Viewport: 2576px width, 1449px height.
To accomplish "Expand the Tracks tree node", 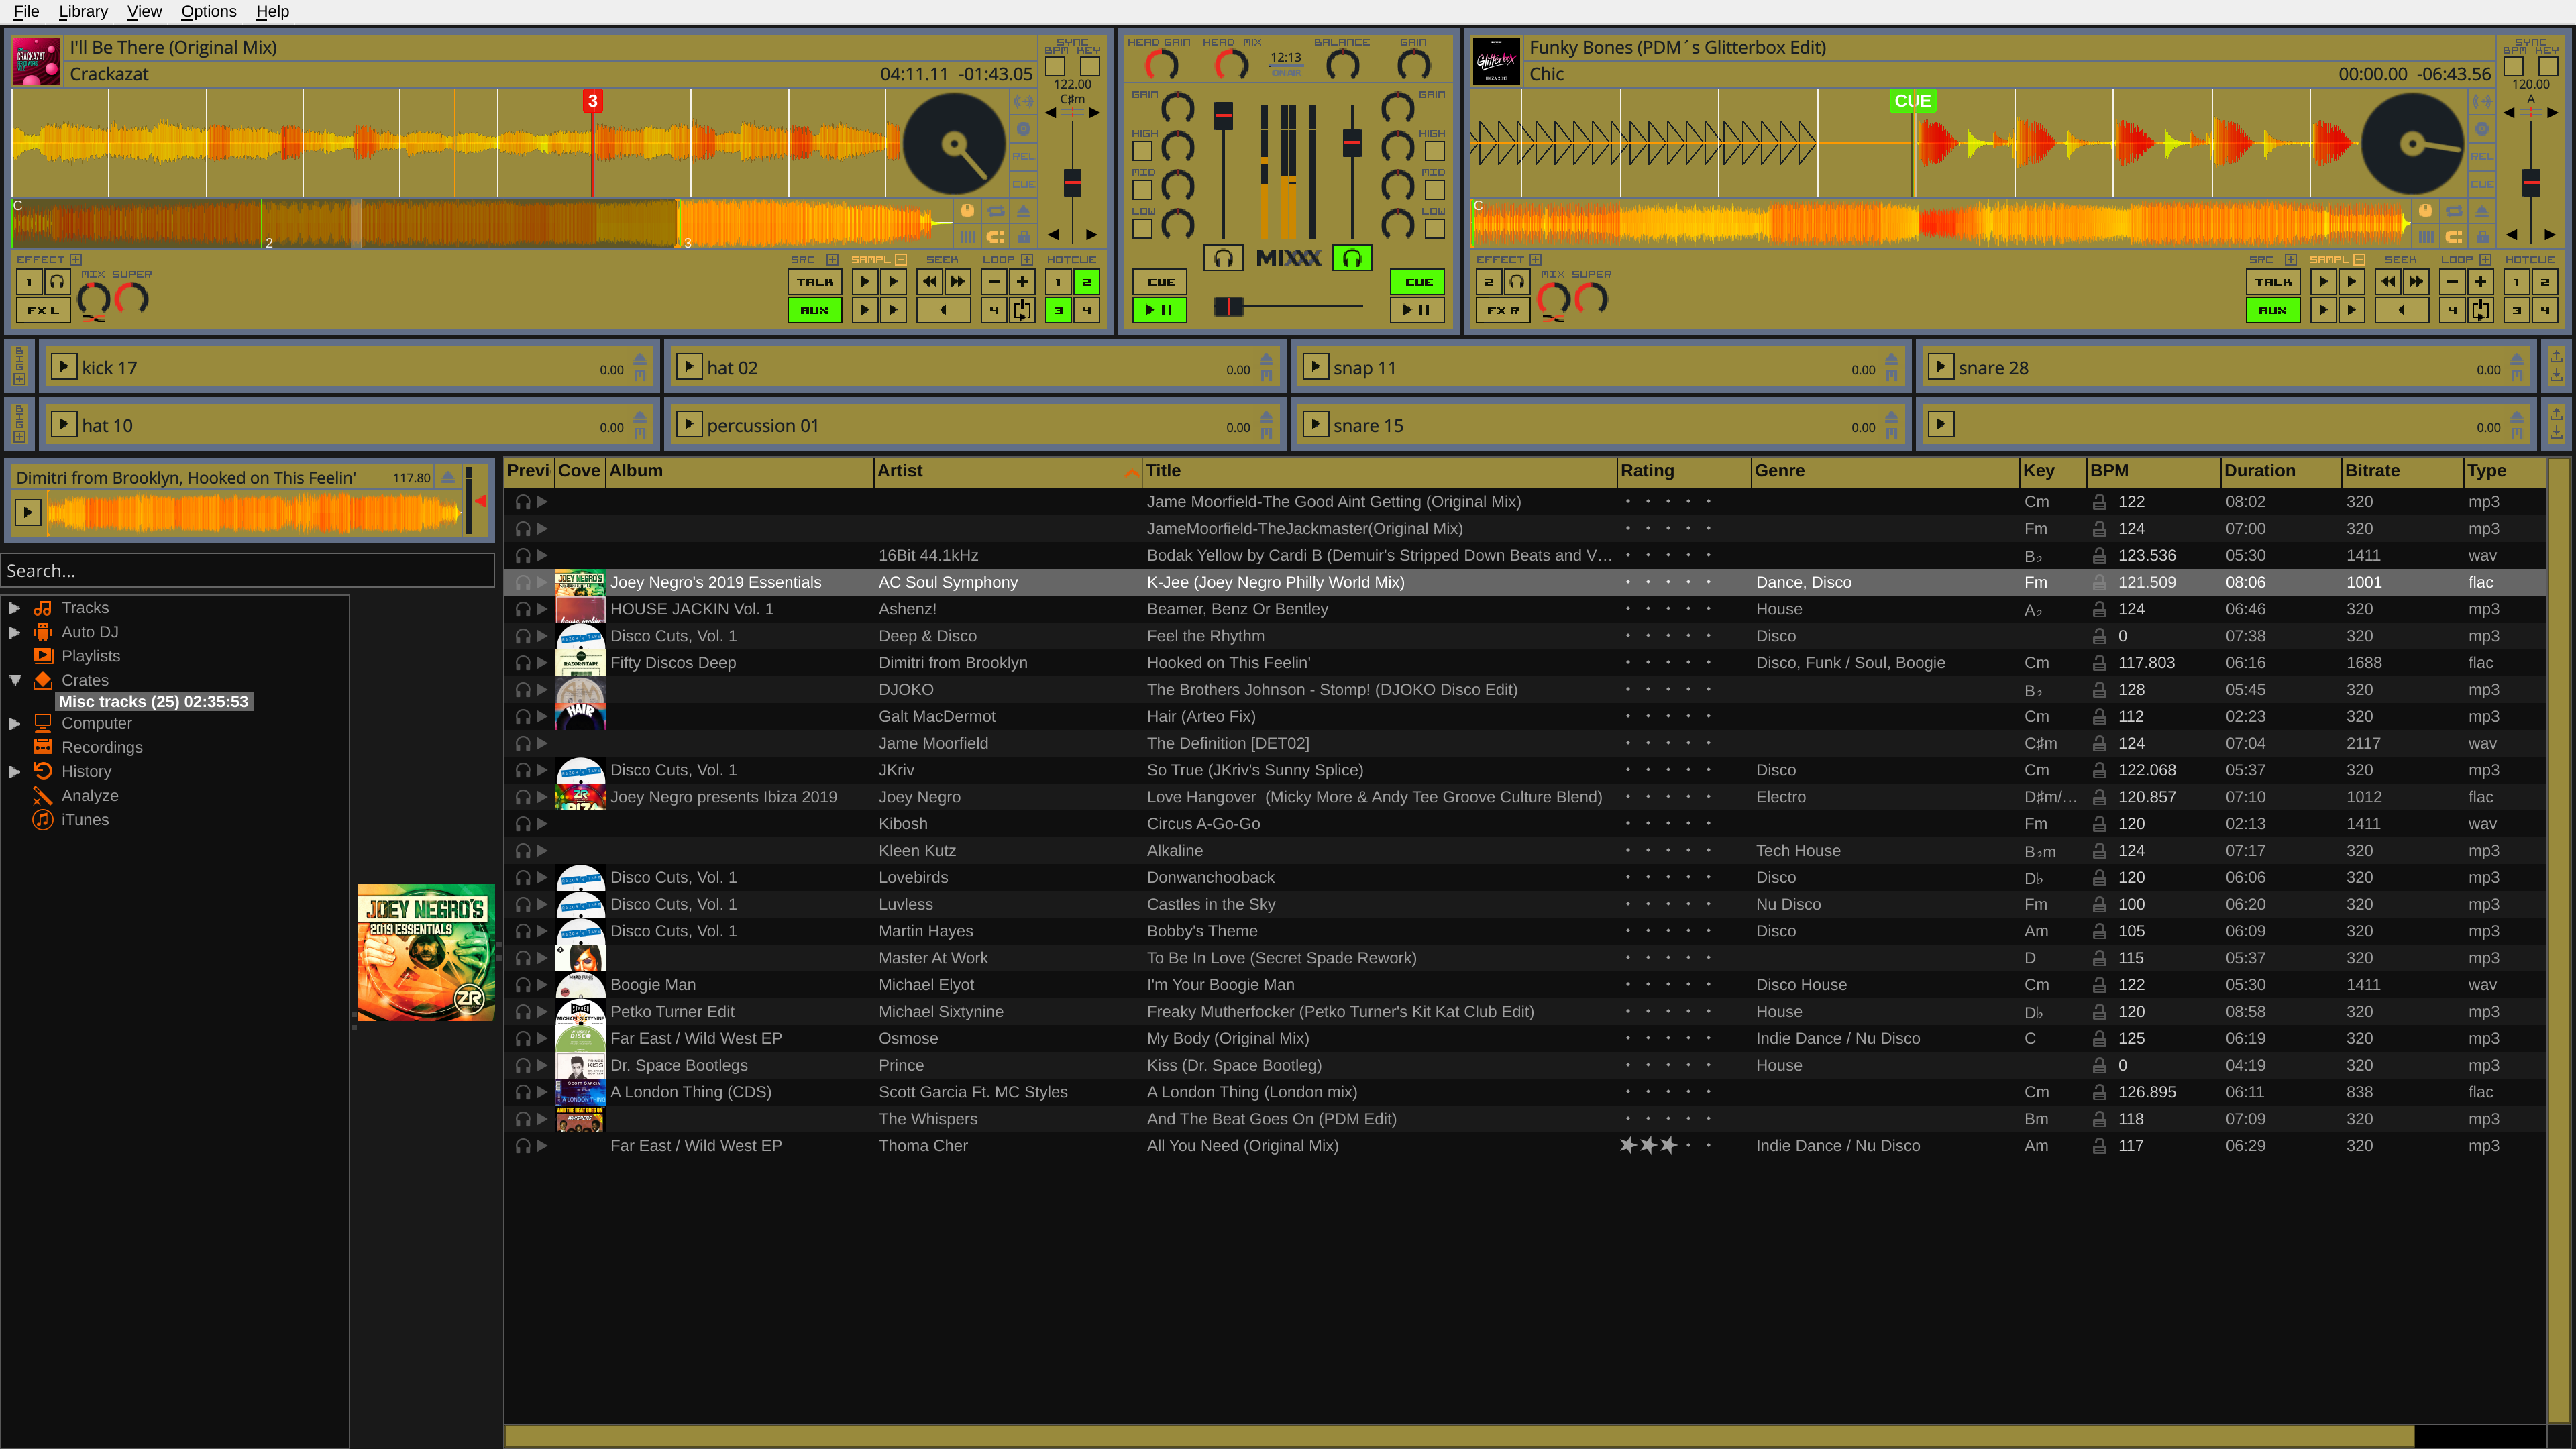I will coord(14,607).
